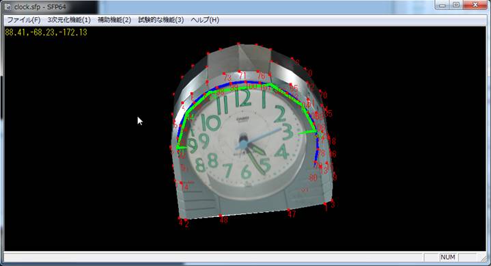Open the 補助機能(2) menu
The width and height of the screenshot is (491, 266).
(x=114, y=20)
